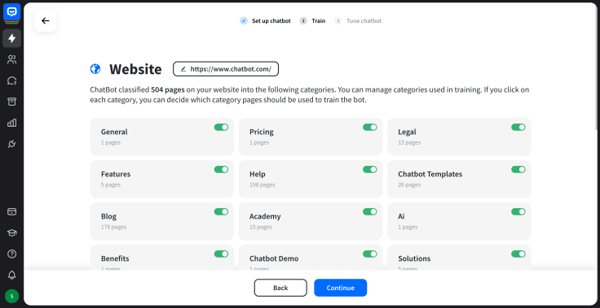The width and height of the screenshot is (600, 308).
Task: Click the back arrow button
Action: [x=46, y=20]
